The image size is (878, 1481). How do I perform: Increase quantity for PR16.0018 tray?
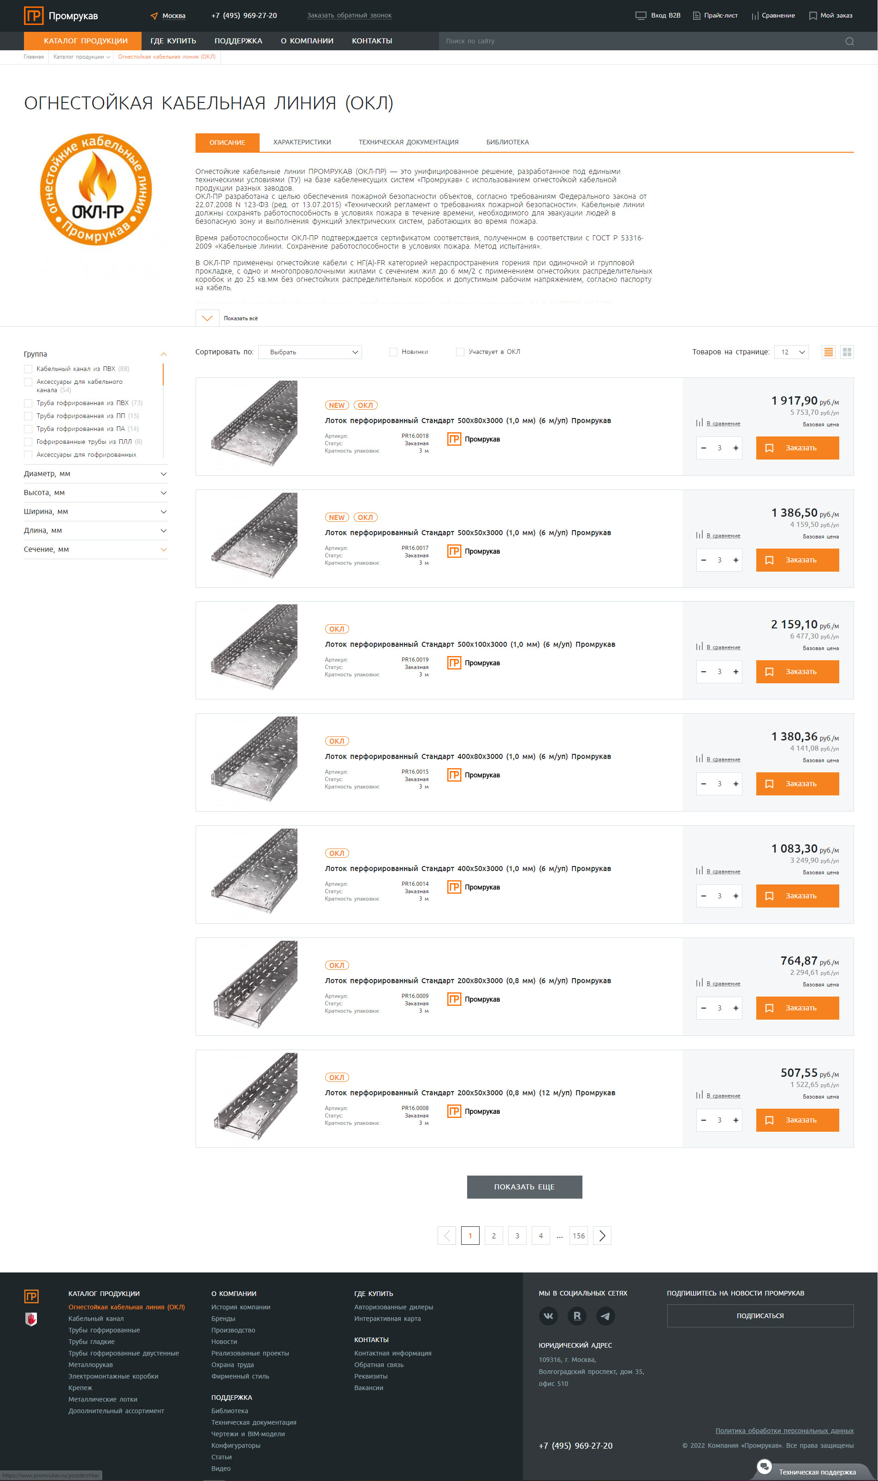point(736,448)
